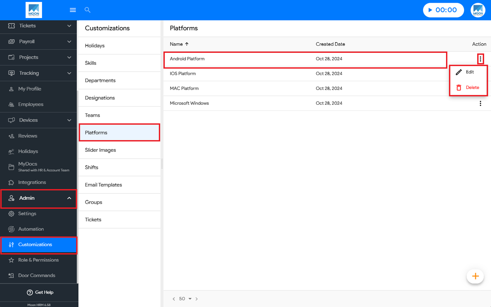Open the Tickets customization tab
The width and height of the screenshot is (491, 307).
[119, 220]
